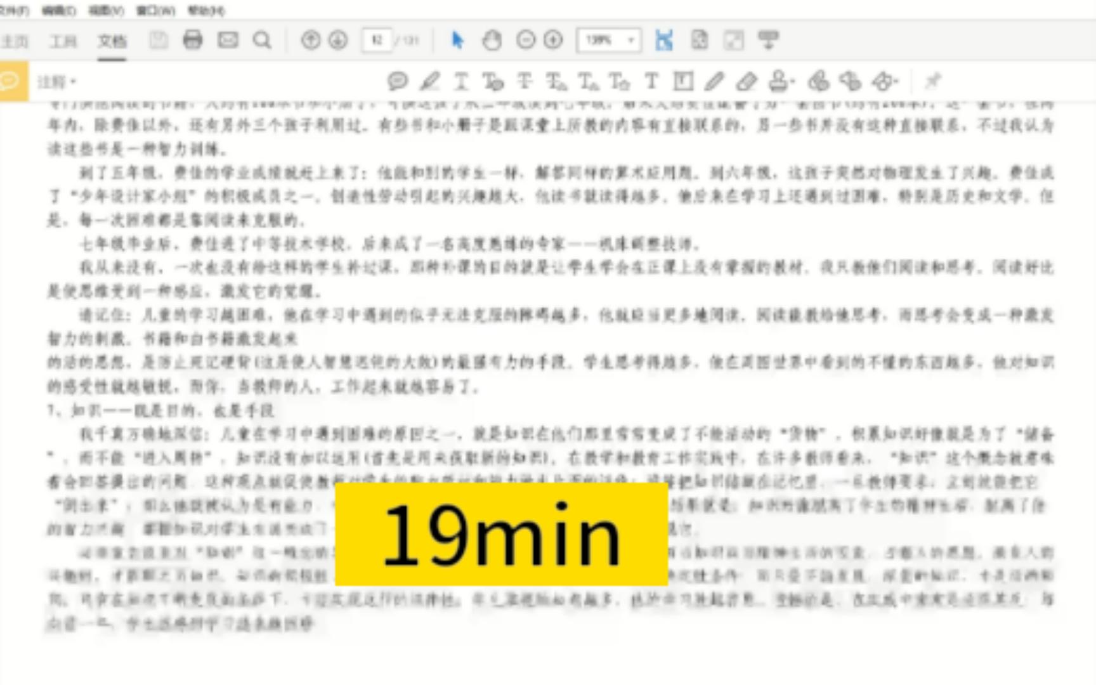Select the eraser tool
This screenshot has height=685, width=1096.
click(747, 81)
